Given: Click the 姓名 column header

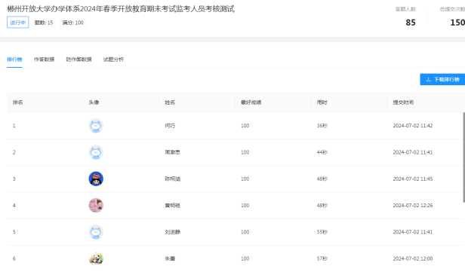Looking at the screenshot, I should pos(170,102).
